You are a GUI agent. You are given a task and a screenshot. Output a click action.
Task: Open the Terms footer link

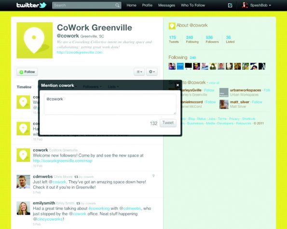coord(222,119)
